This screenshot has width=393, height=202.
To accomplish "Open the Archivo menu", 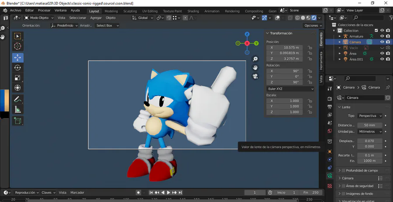I will (16, 10).
